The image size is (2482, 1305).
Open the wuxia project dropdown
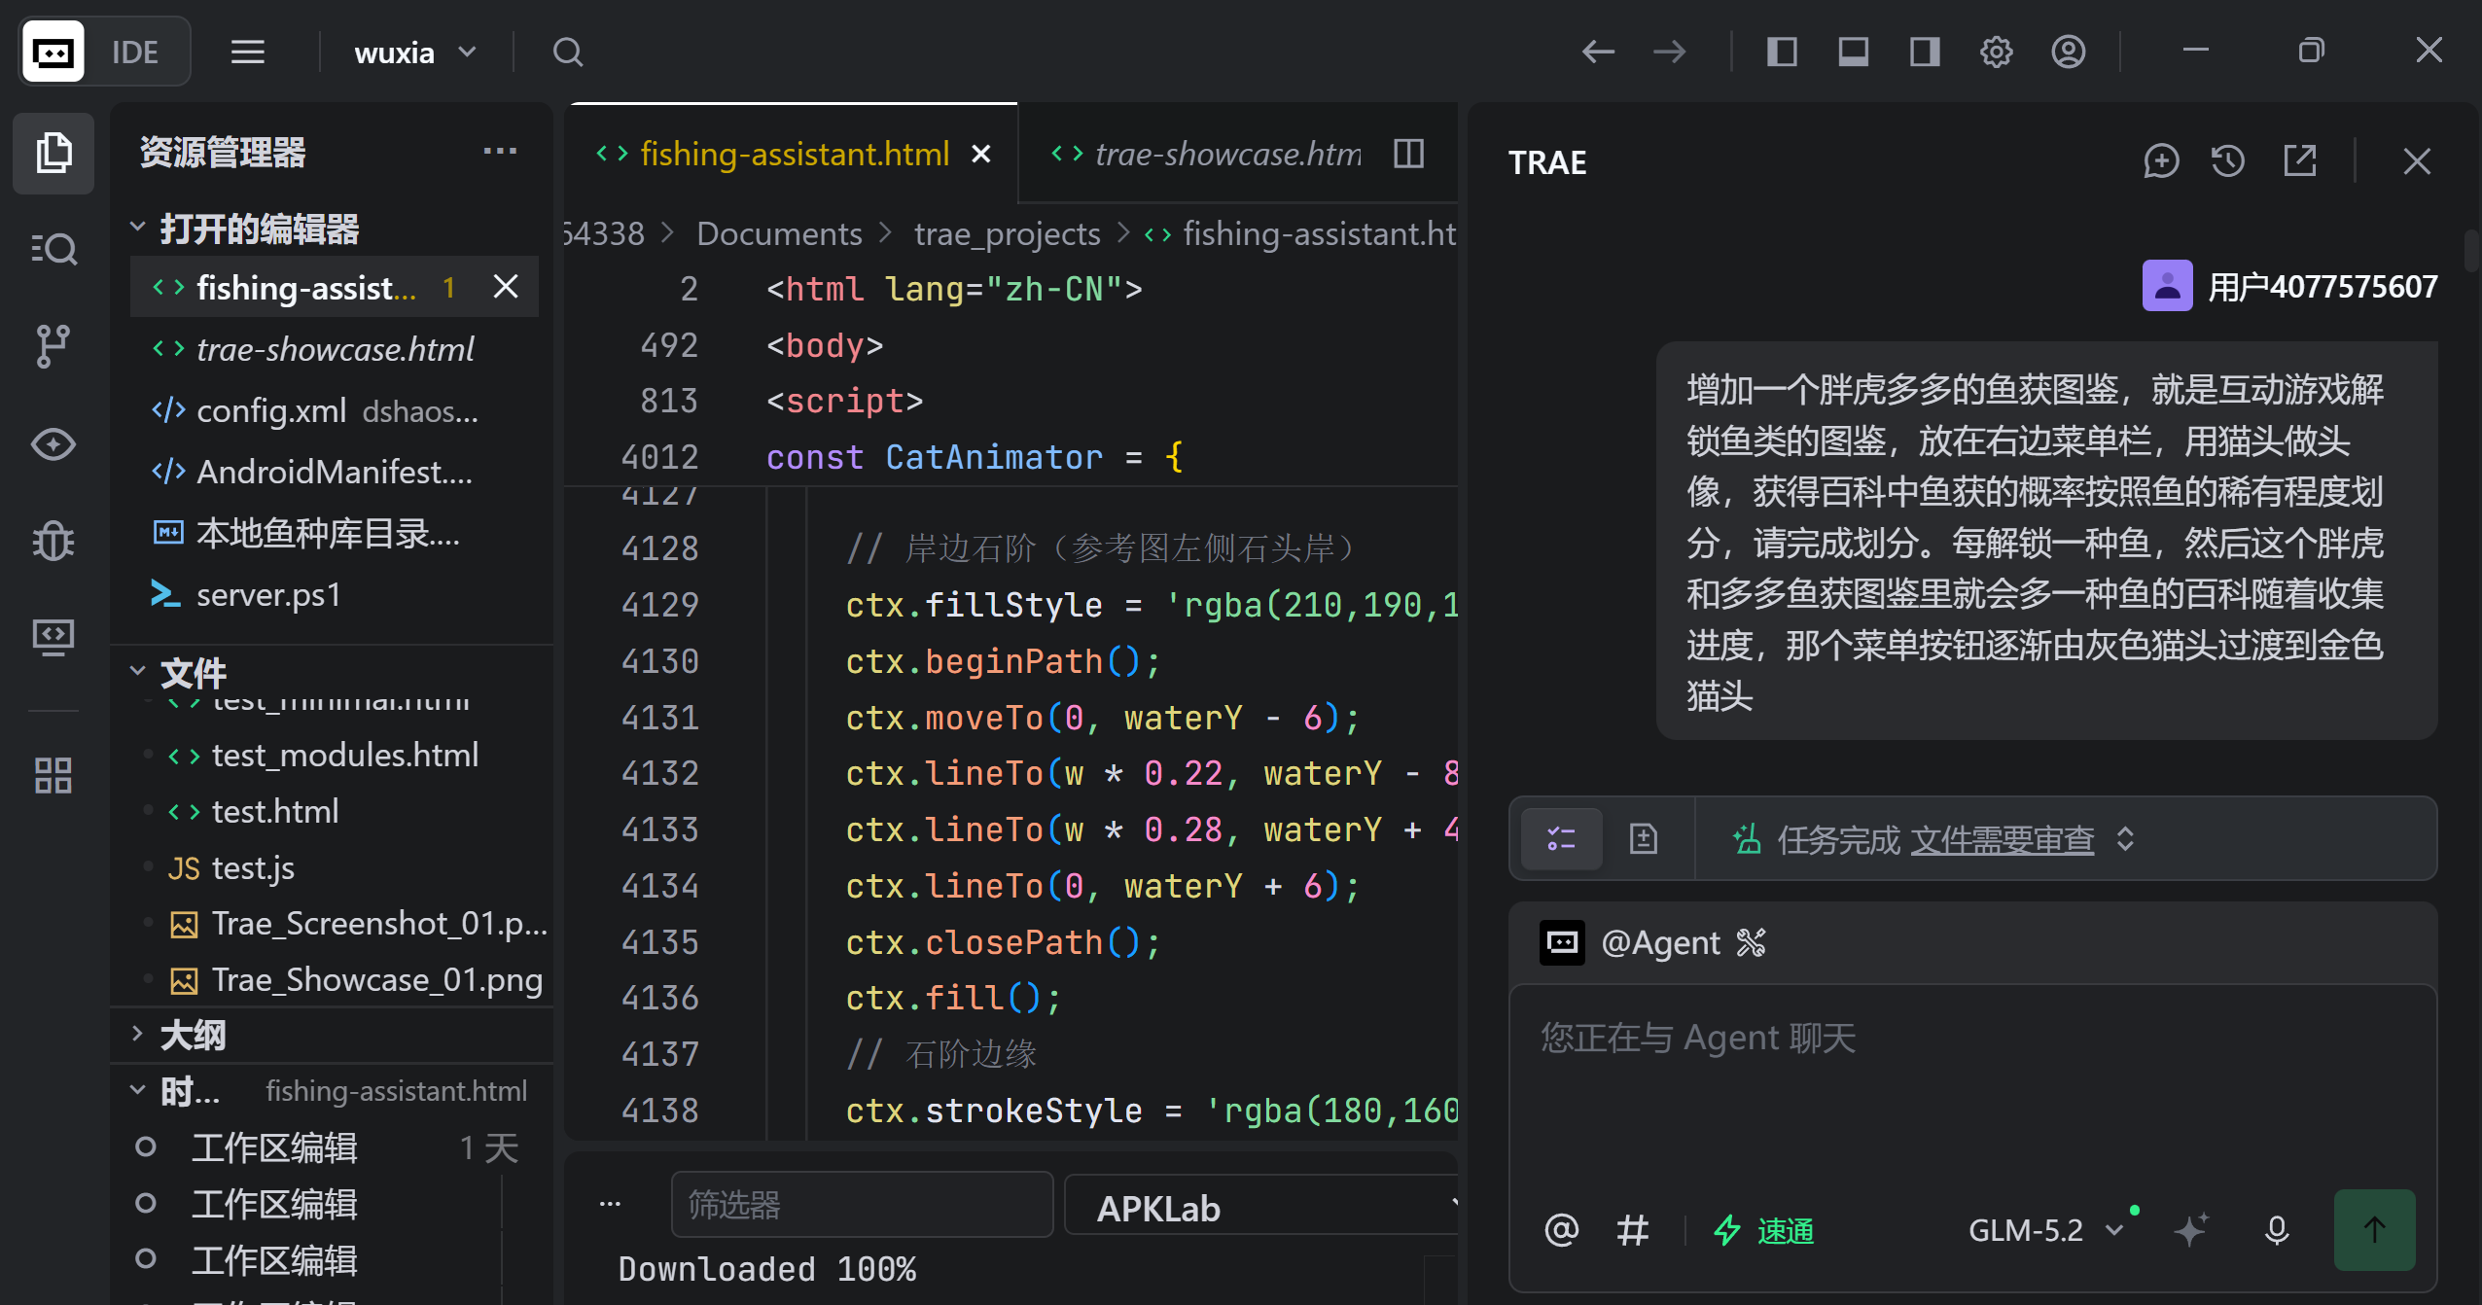tap(415, 53)
